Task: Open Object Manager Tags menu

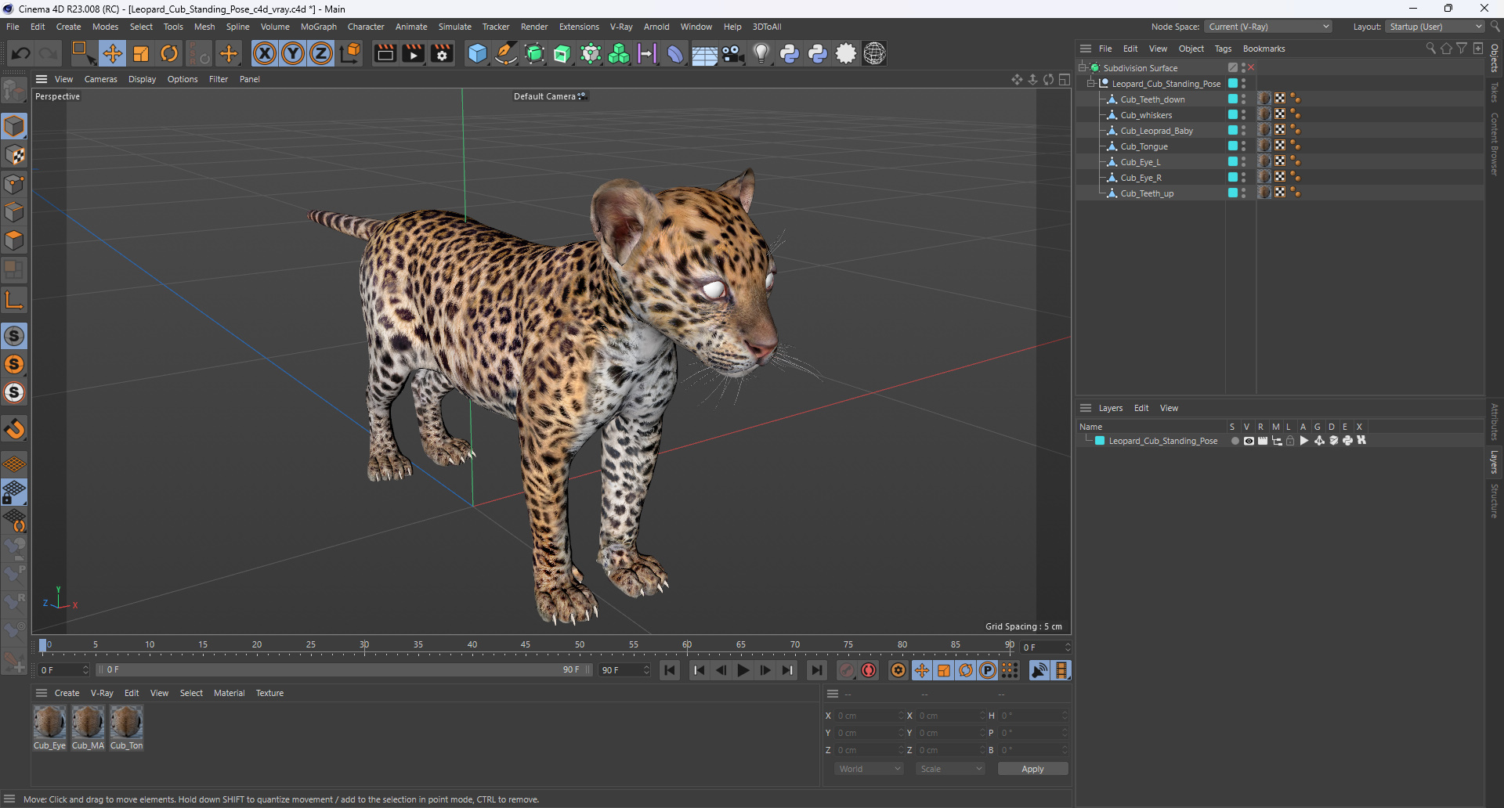Action: pyautogui.click(x=1223, y=49)
